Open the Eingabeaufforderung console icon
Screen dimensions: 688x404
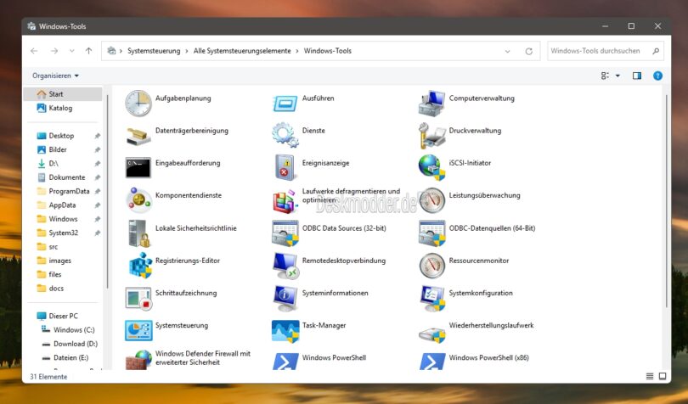[x=138, y=167]
